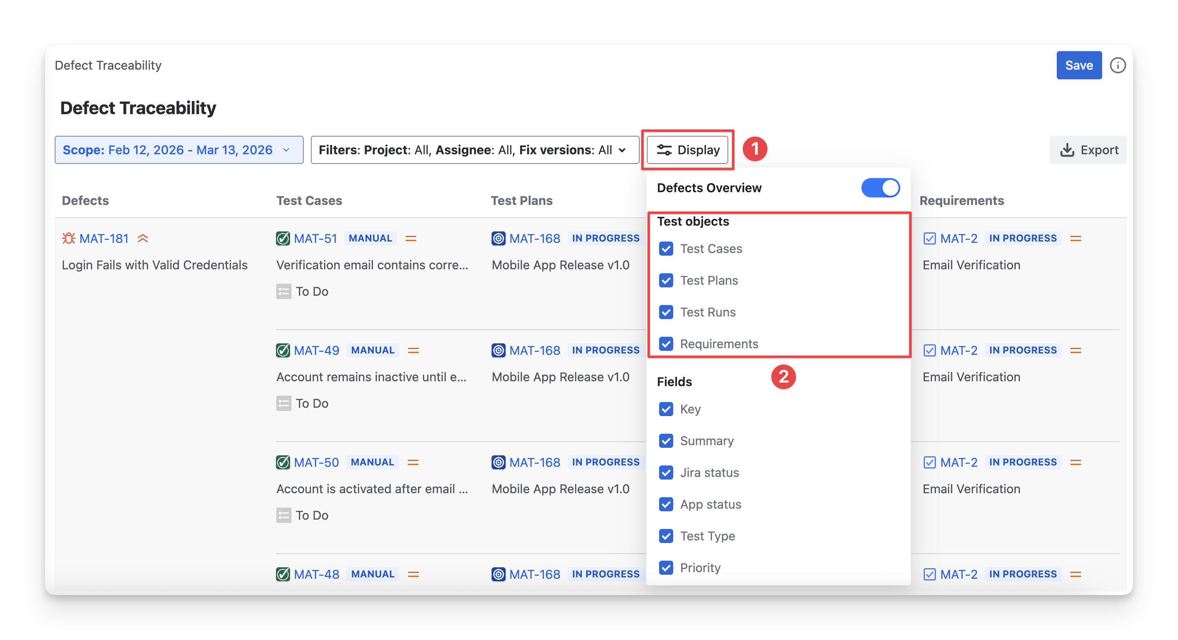Click the info icon next to Save

tap(1117, 65)
